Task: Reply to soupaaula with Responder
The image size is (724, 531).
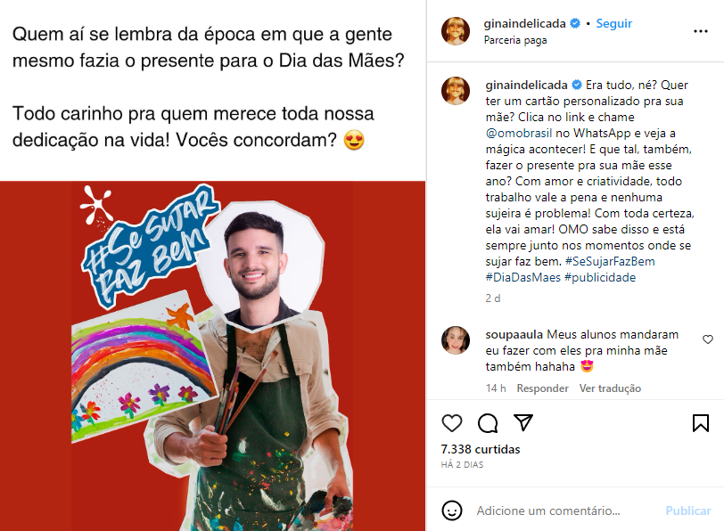Action: point(542,388)
